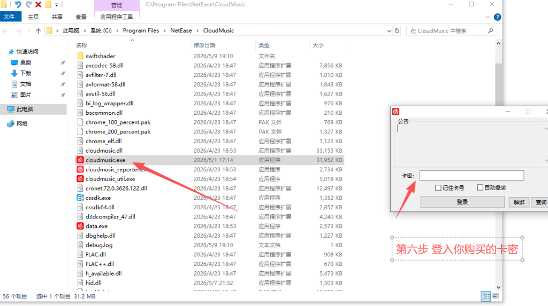Viewport: 548px width, 306px height.
Task: Click the 卡密 input field in login dialog
Action: pos(471,176)
